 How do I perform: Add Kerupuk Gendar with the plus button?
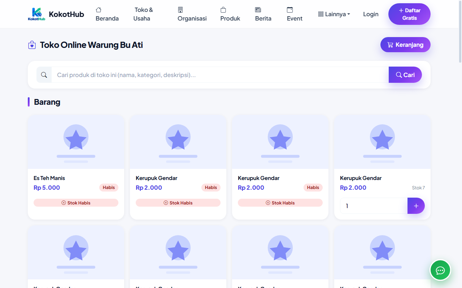[416, 206]
